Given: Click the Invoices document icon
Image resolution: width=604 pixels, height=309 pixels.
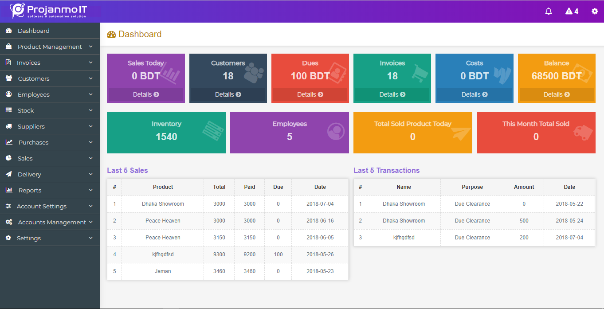Looking at the screenshot, I should tap(9, 63).
